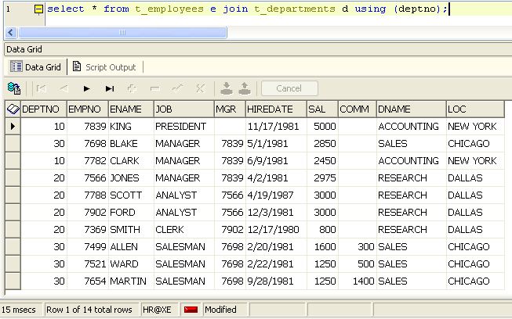Click the insert record plus icon
The width and height of the screenshot is (512, 319).
point(132,88)
